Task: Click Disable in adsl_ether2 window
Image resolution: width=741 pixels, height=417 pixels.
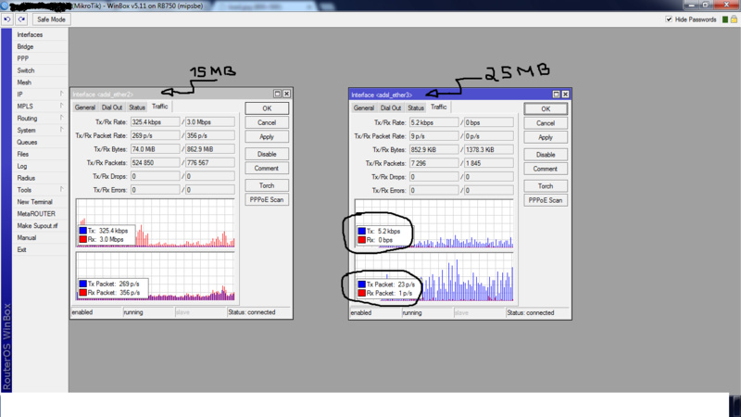Action: (267, 154)
